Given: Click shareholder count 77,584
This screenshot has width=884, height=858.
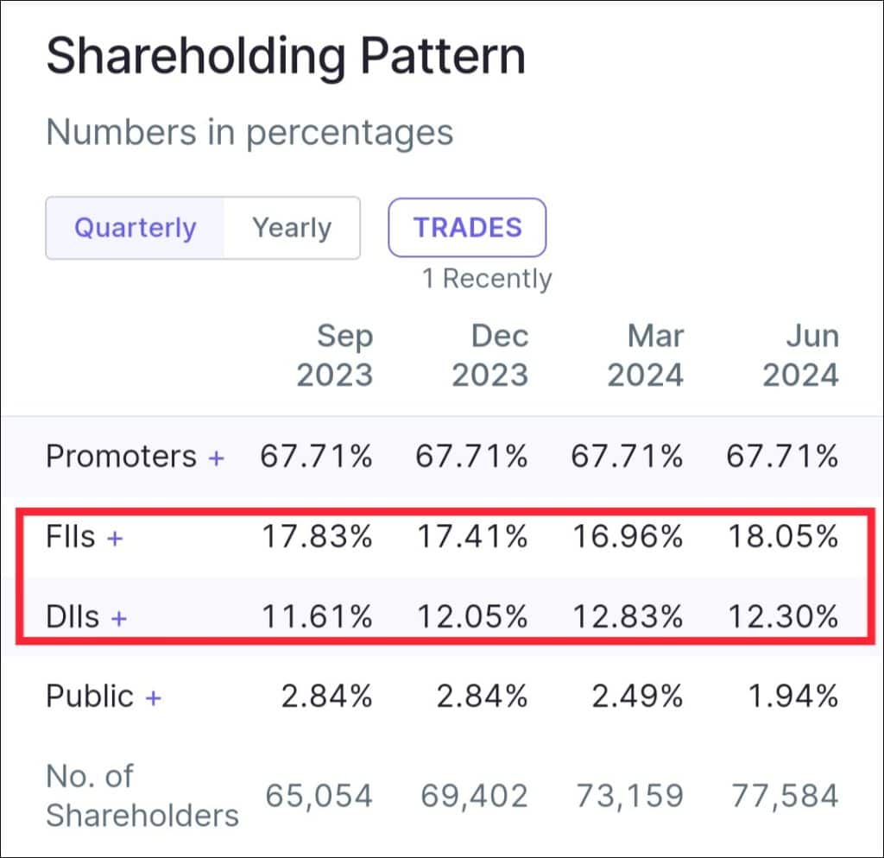Looking at the screenshot, I should tap(786, 796).
